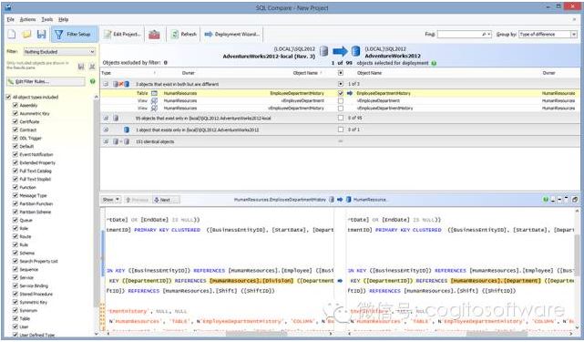Sort by the left Owner column header

(x=188, y=73)
